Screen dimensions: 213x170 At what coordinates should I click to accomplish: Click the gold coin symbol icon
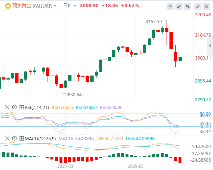pyautogui.click(x=8, y=6)
